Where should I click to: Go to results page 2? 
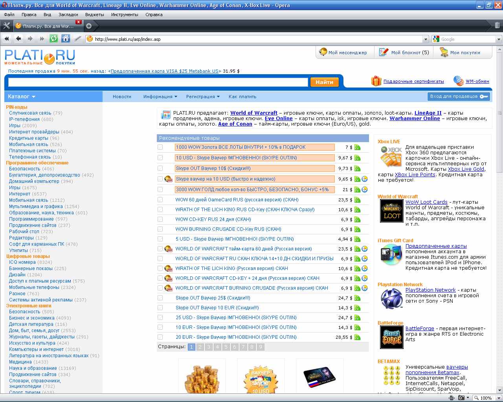200,347
